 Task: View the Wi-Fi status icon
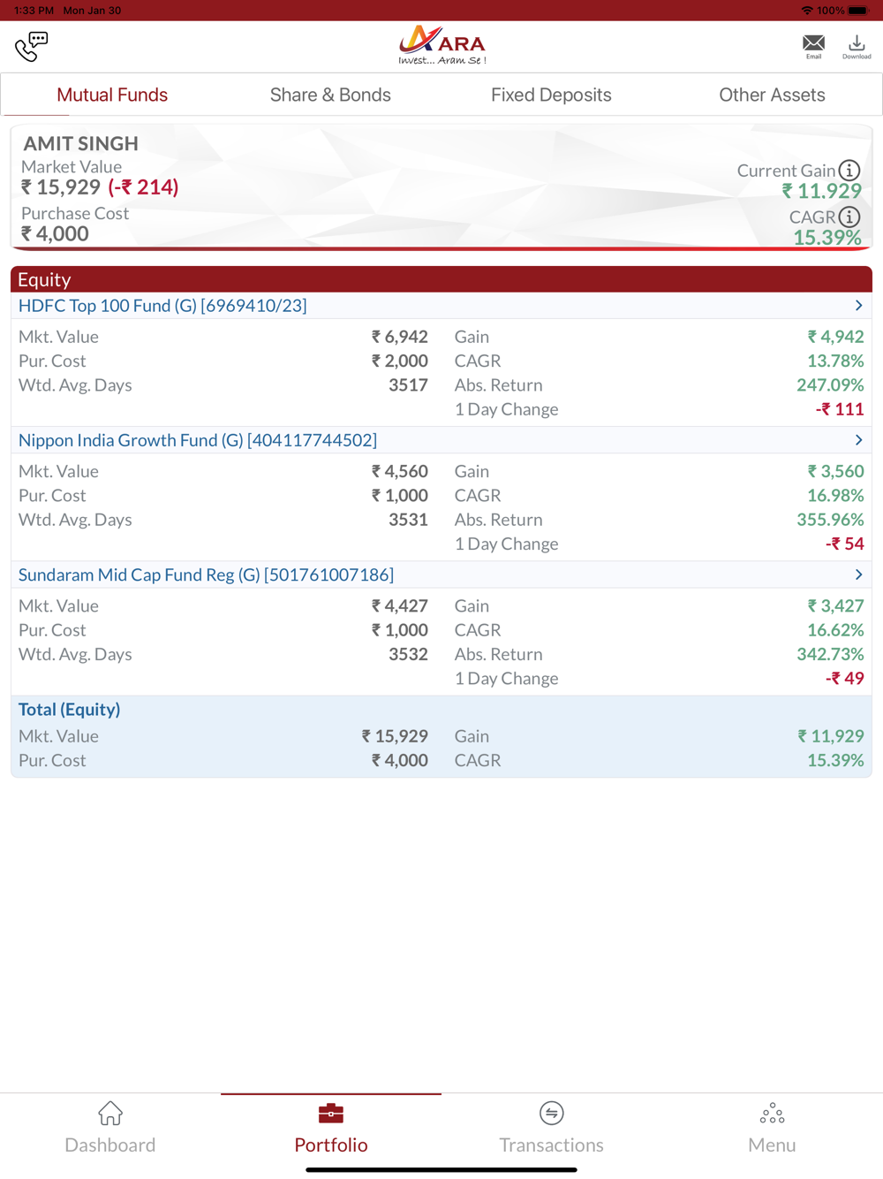(806, 11)
